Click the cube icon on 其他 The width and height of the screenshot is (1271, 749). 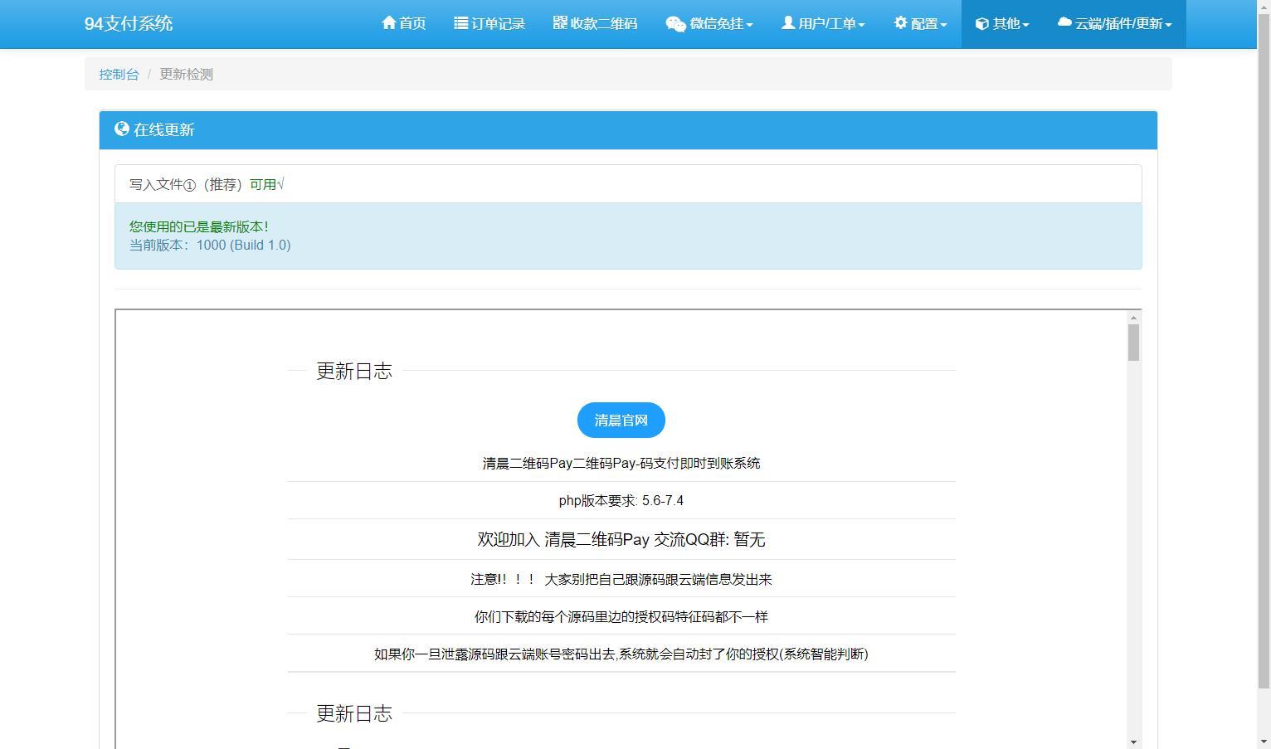tap(982, 23)
